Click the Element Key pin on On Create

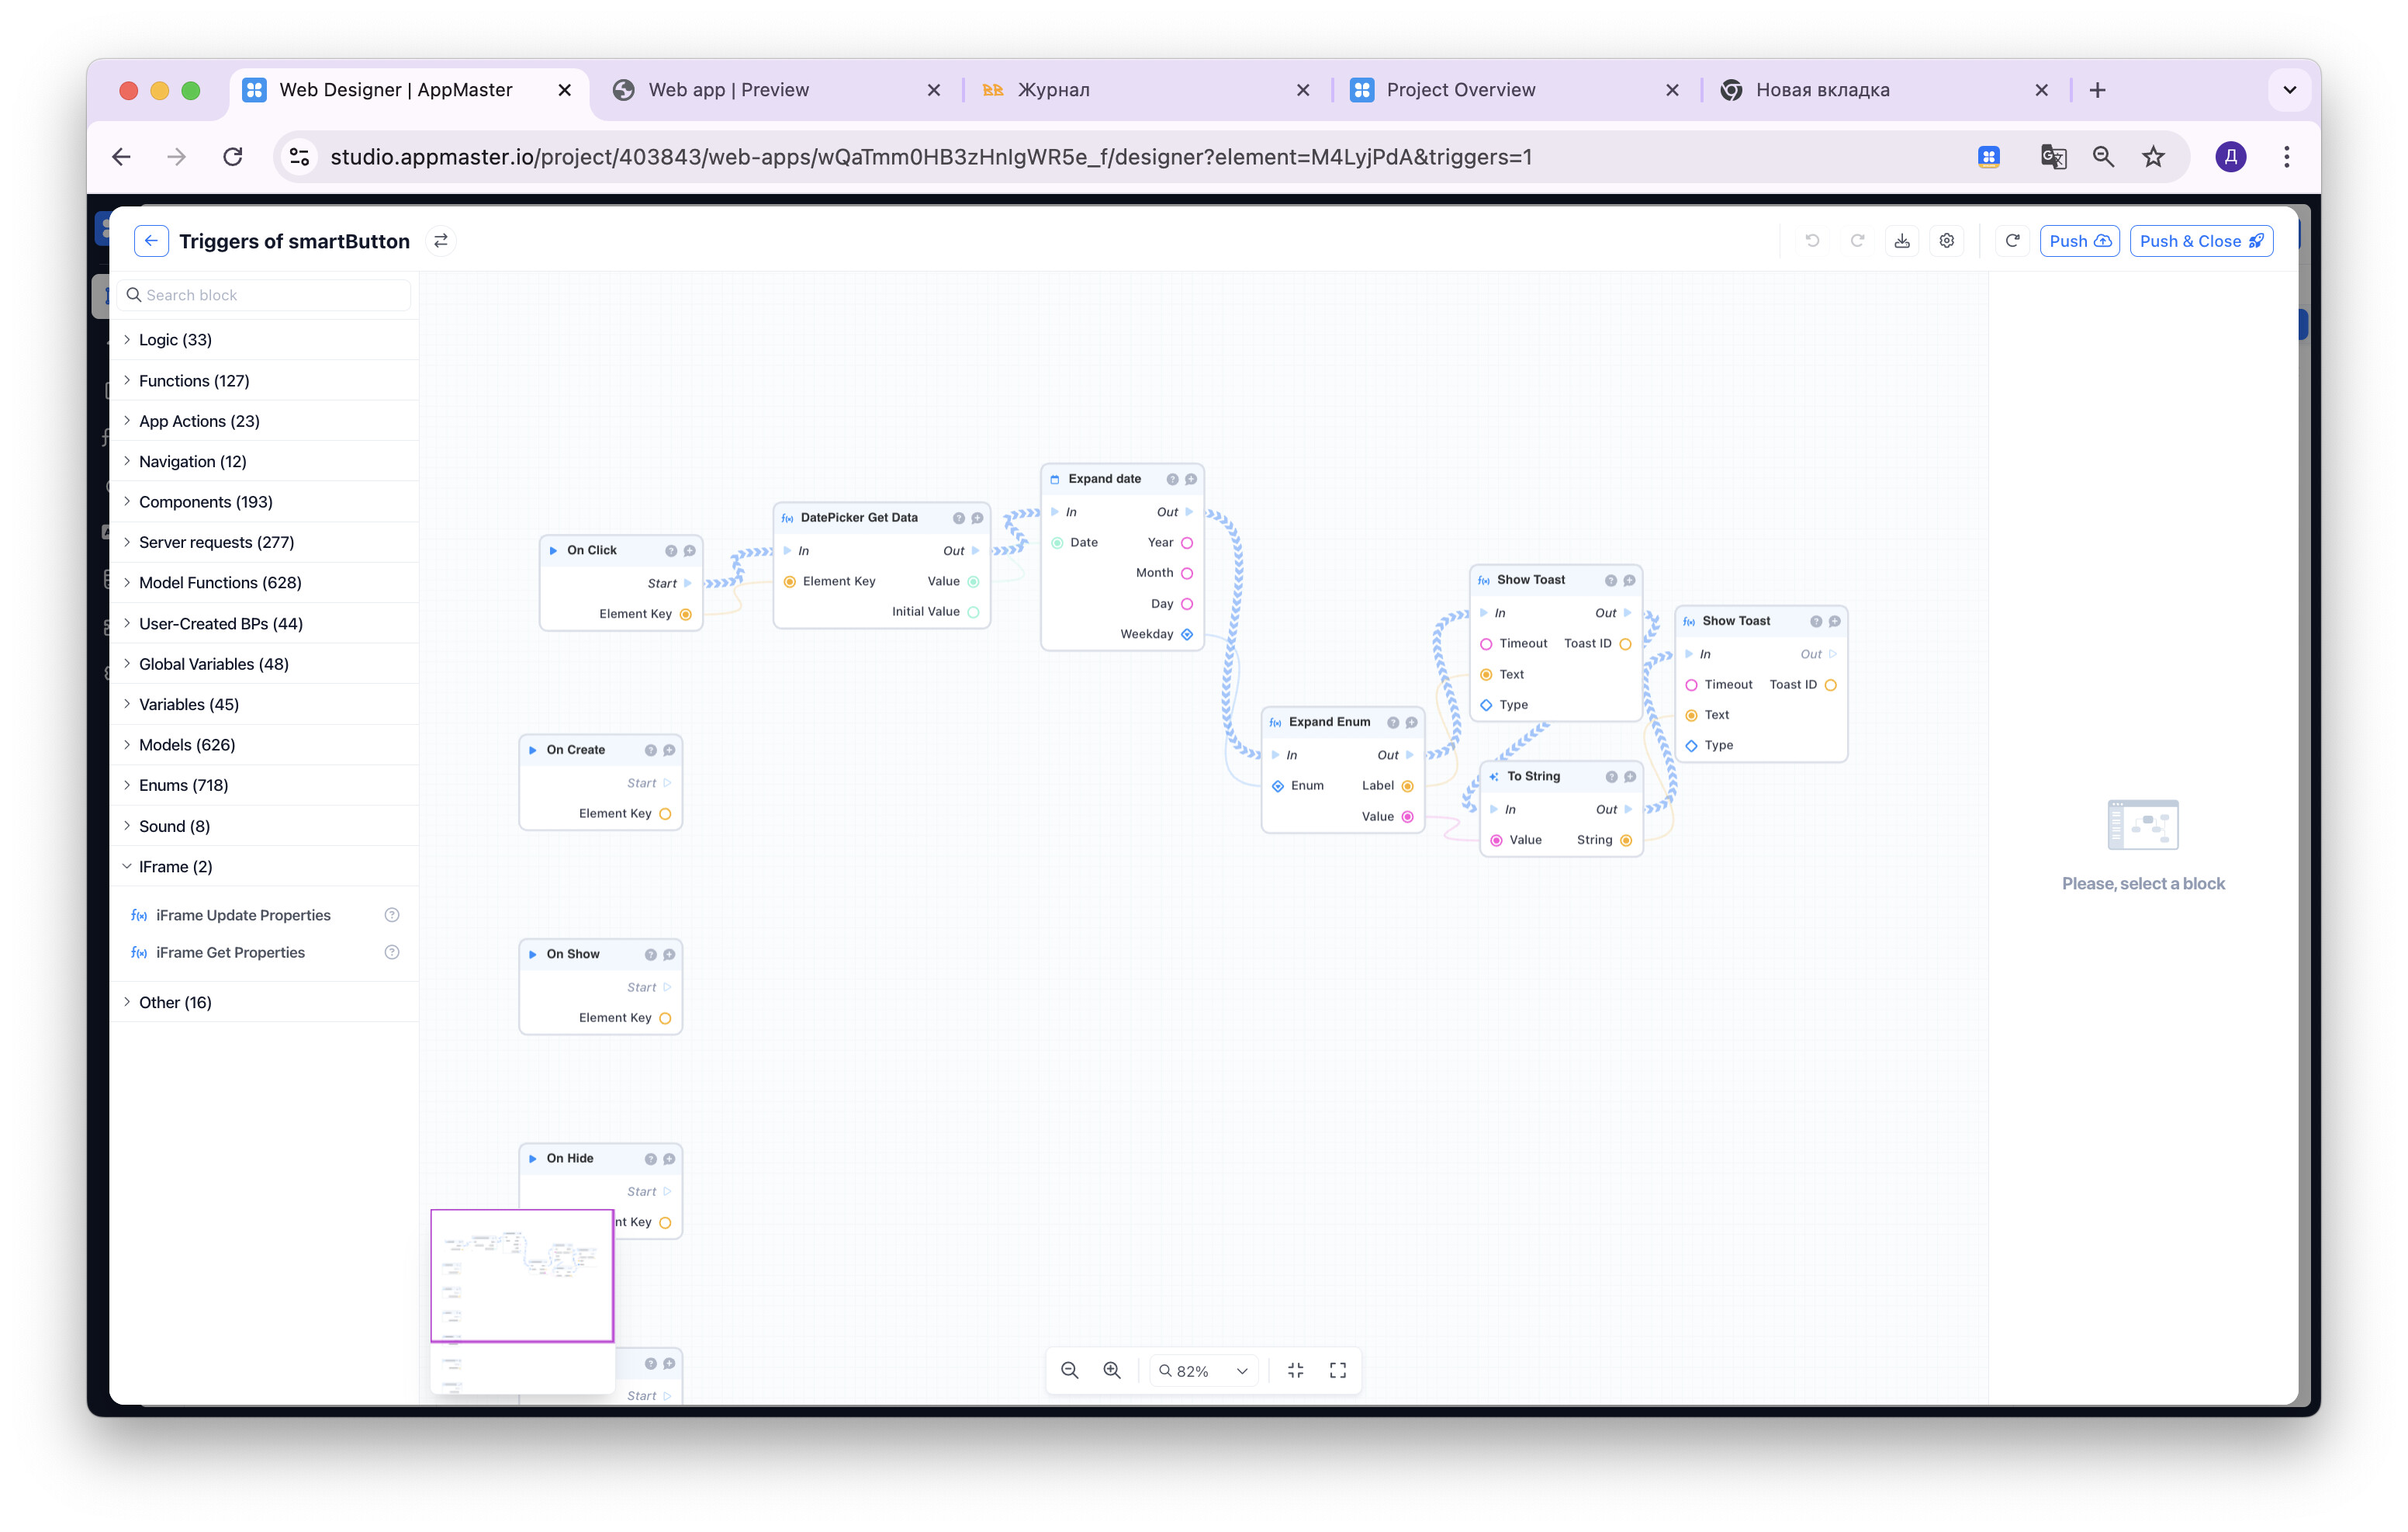click(x=665, y=813)
